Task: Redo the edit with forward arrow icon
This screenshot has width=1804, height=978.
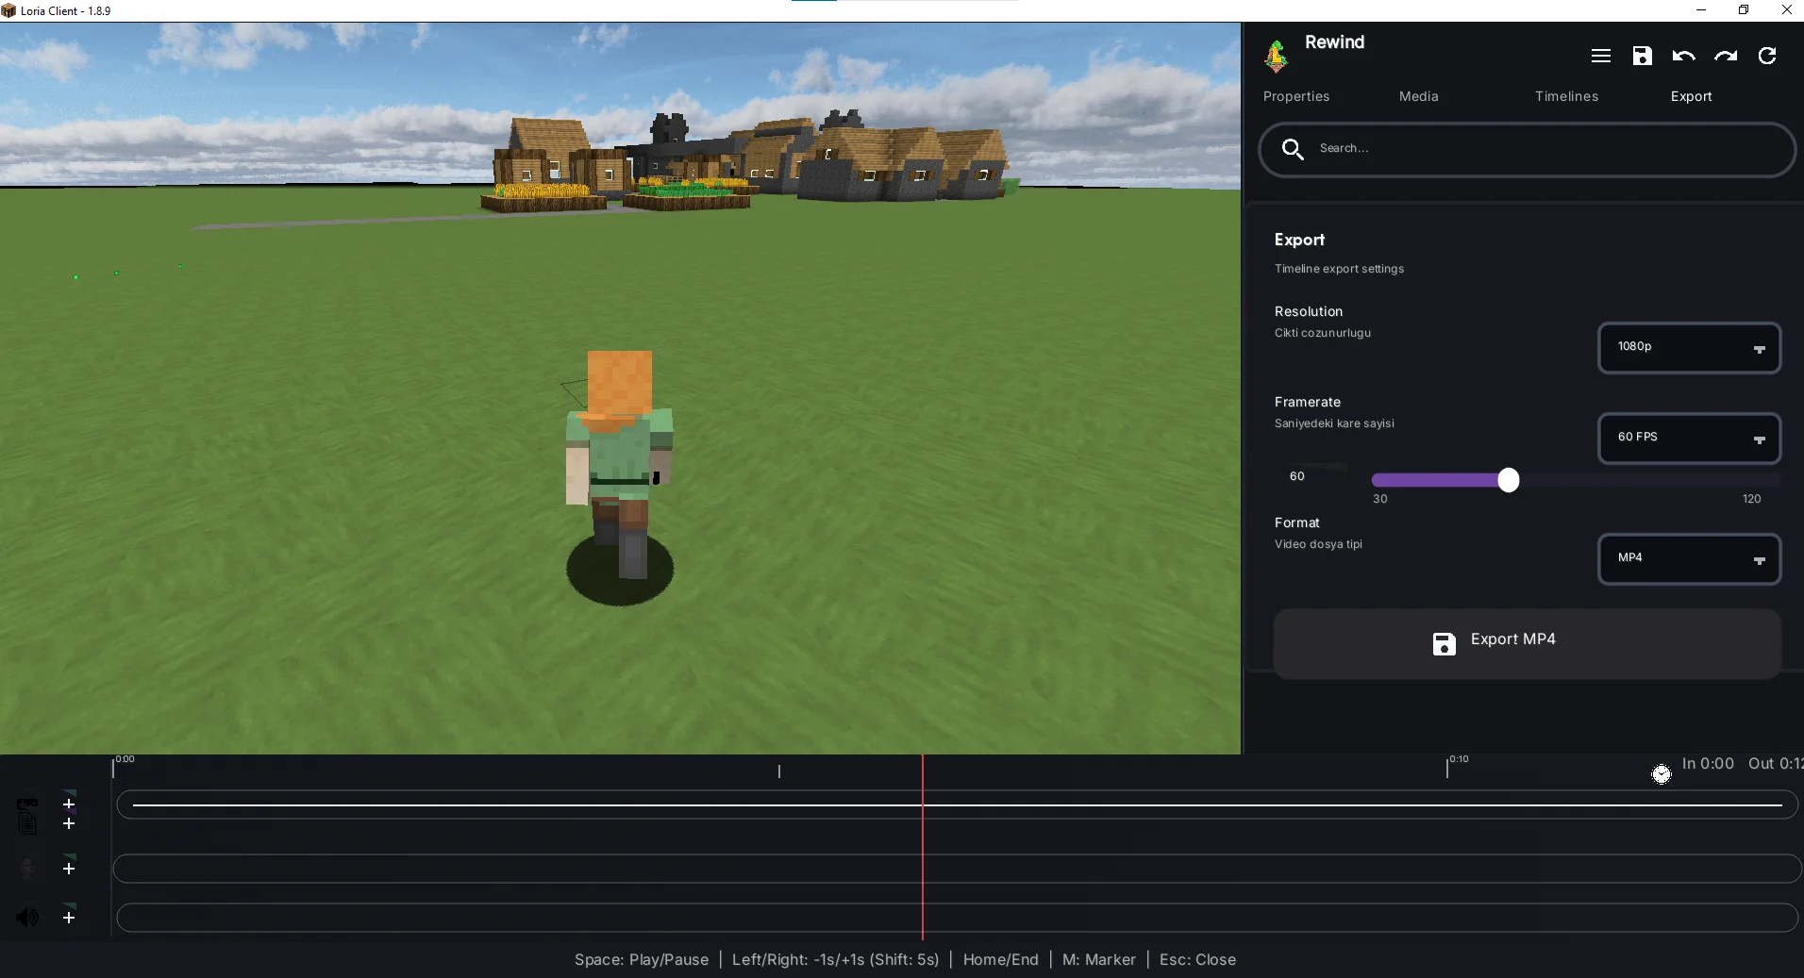Action: [1726, 56]
